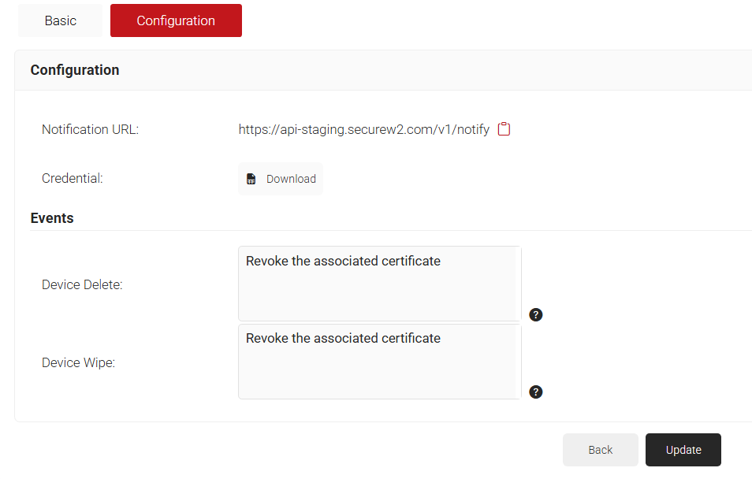Switch to the Basic tab
752x479 pixels.
point(61,20)
